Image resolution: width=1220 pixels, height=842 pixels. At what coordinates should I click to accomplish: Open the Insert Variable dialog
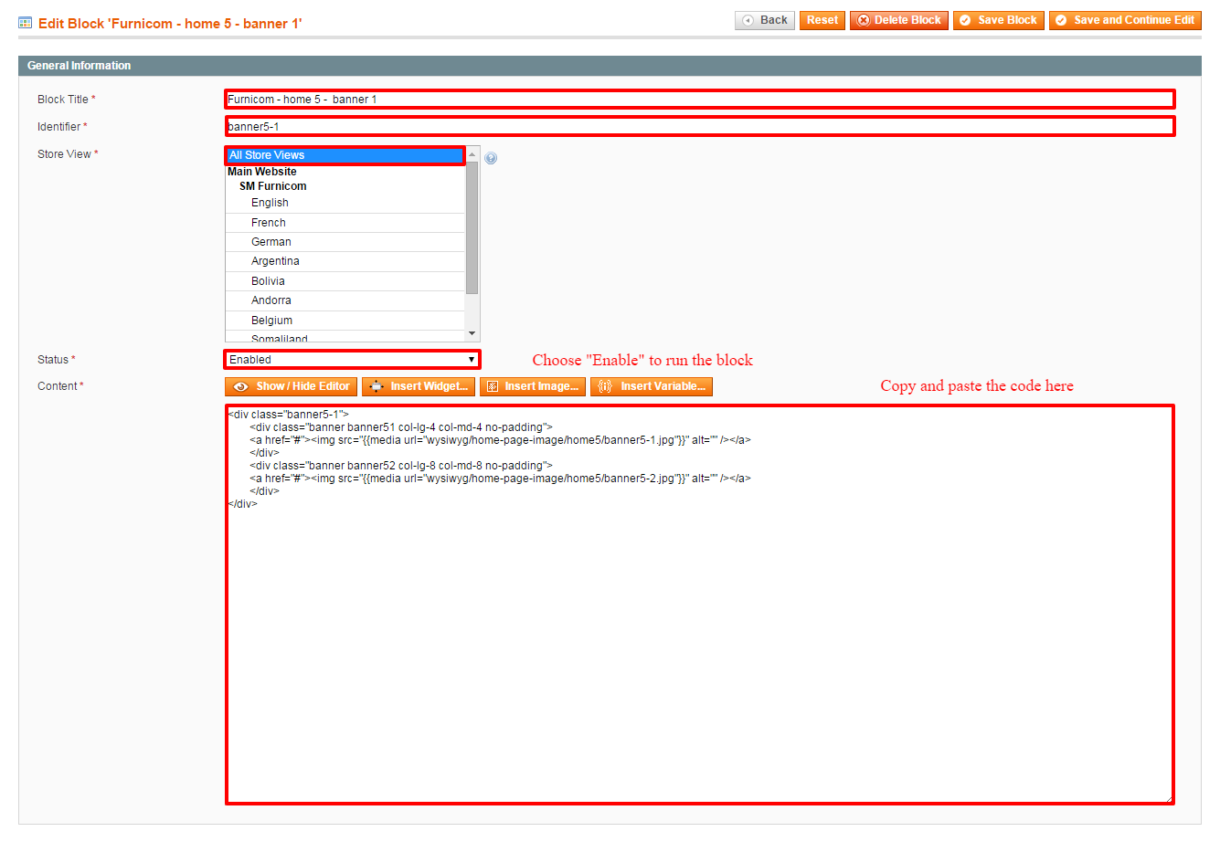click(651, 386)
